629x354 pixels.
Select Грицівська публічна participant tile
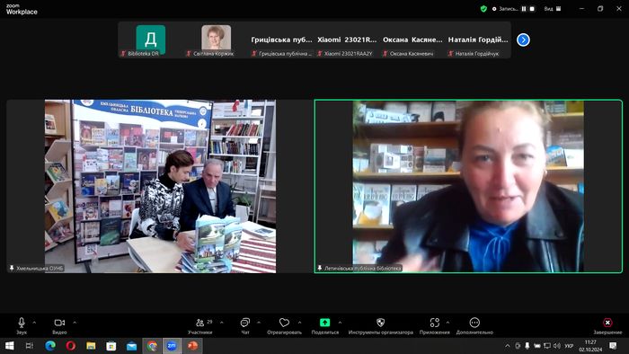(281, 40)
